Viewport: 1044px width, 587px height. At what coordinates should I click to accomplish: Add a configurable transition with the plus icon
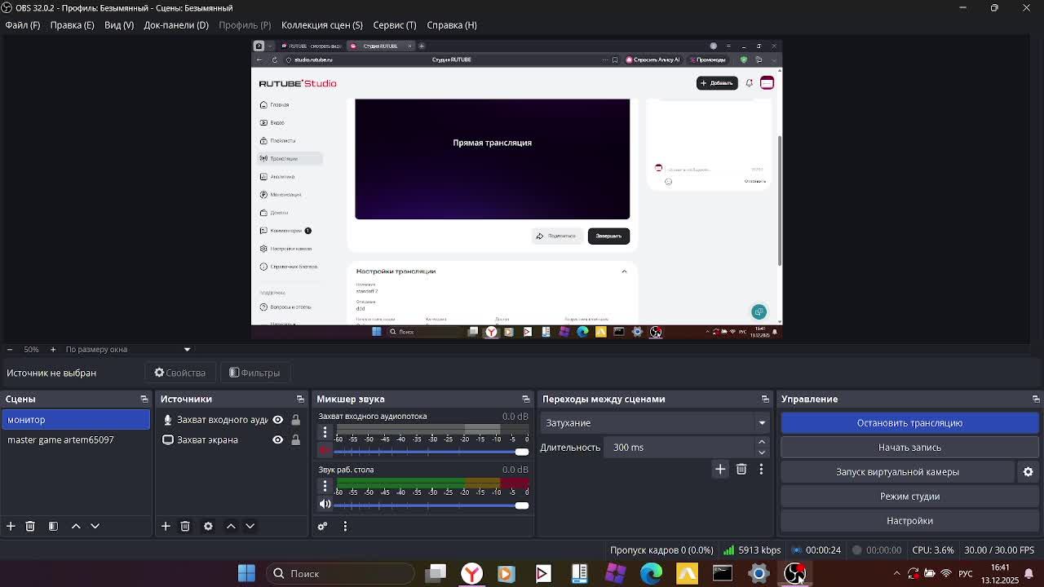point(720,469)
